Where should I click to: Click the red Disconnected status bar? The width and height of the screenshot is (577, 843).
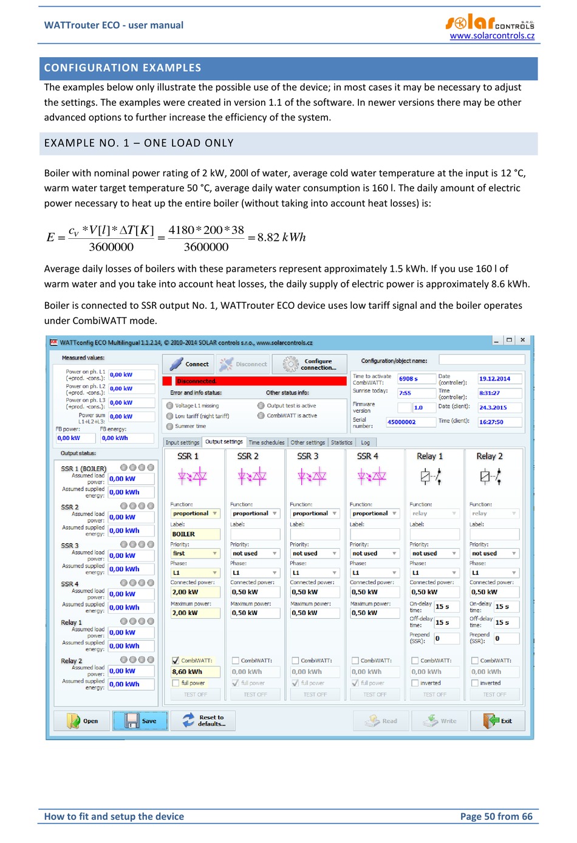254,381
